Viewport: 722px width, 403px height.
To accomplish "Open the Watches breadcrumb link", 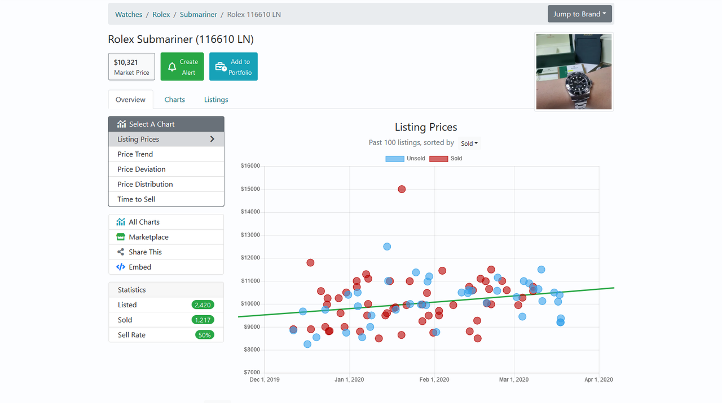I will click(129, 15).
